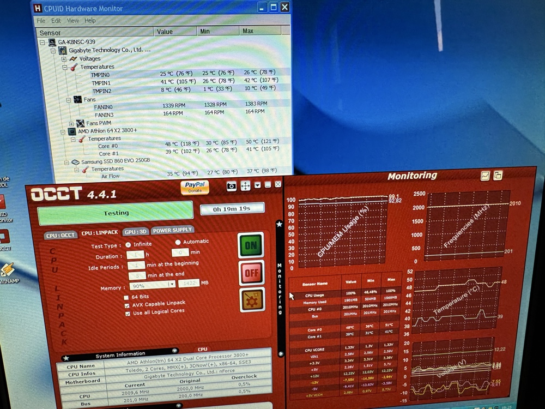Click the Samsung SSD drive icon
Viewport: 545px width, 409px height.
point(75,162)
